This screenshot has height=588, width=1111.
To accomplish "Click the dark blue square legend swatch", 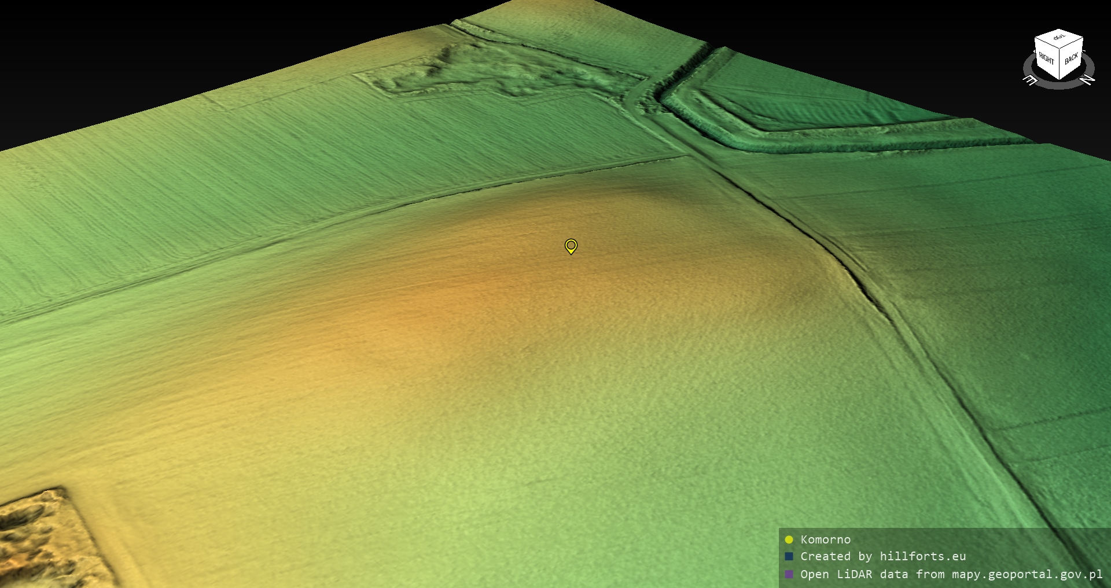I will [x=789, y=557].
